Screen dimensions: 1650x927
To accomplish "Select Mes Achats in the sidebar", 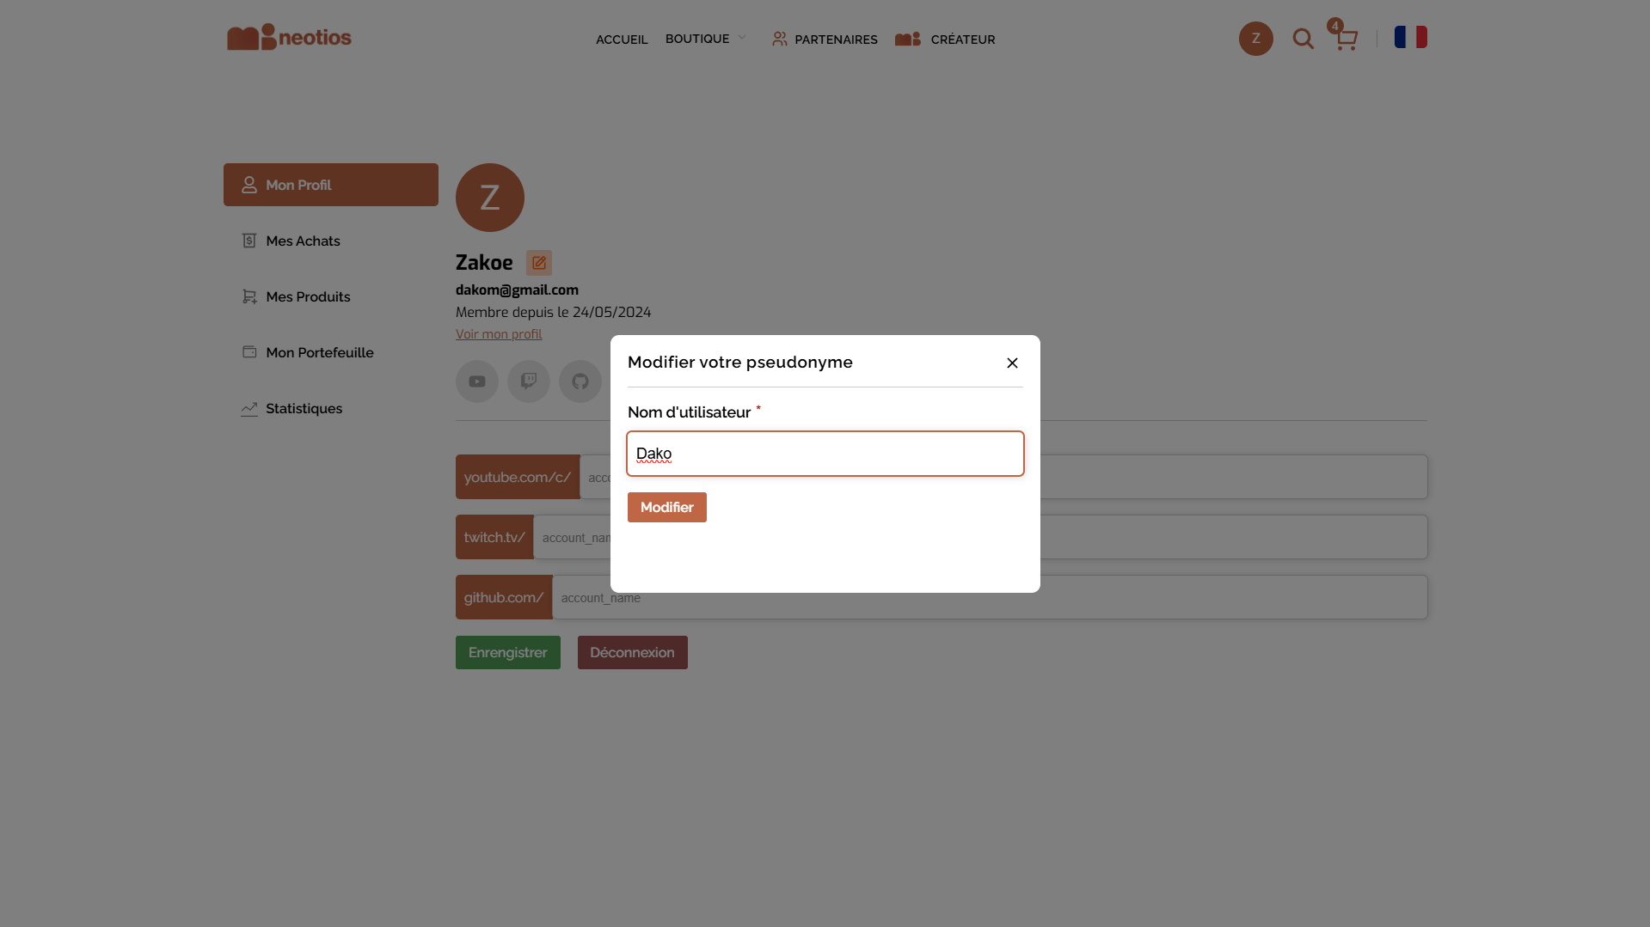I will (x=303, y=241).
